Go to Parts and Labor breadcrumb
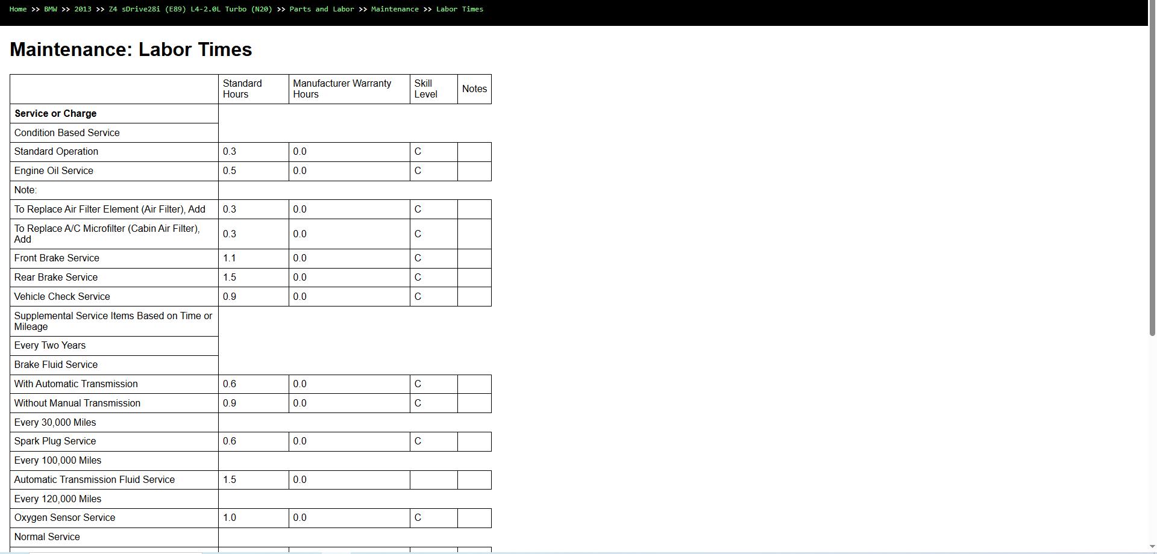The height and width of the screenshot is (554, 1157). click(x=322, y=9)
